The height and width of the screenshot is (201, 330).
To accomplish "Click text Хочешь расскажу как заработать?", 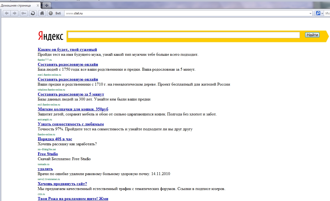I will coord(67,144).
